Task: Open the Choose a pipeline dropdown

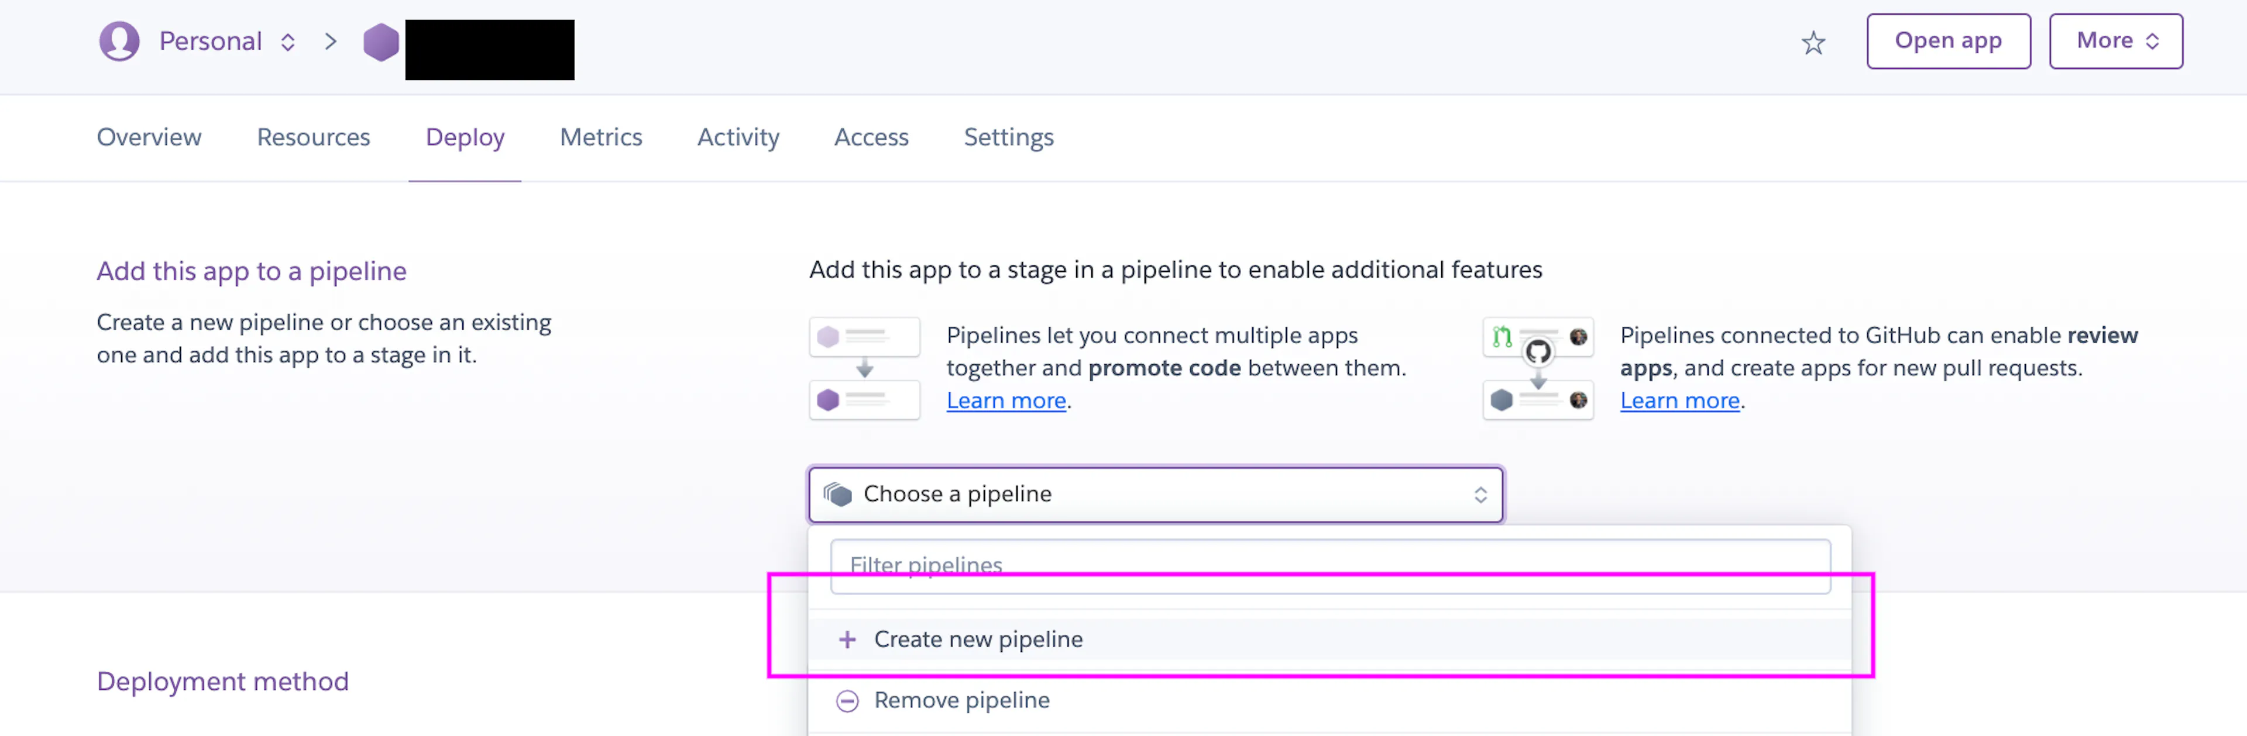Action: (x=1156, y=495)
